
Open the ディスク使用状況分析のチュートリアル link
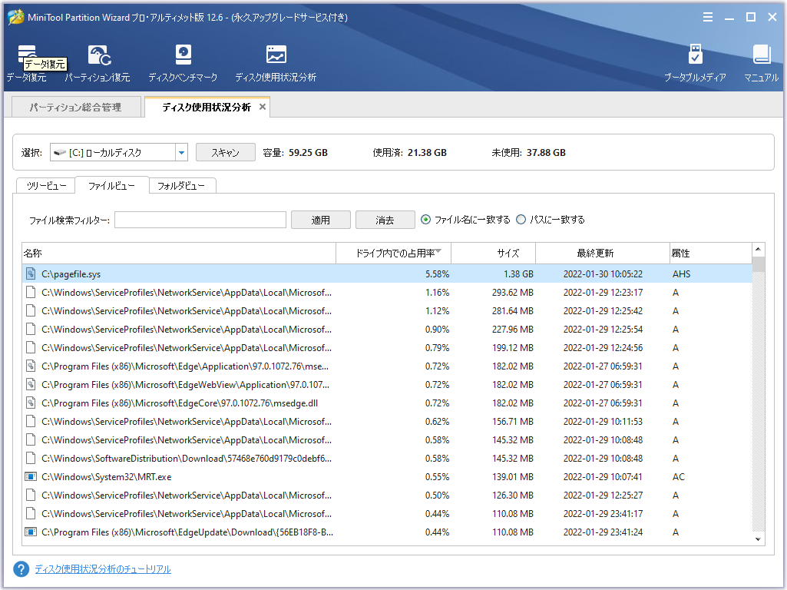click(x=103, y=569)
